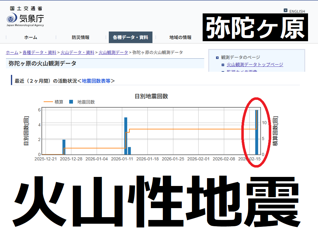The width and height of the screenshot is (318, 239).
Task: Toggle the orange 積算 legend entry
Action: click(x=54, y=102)
